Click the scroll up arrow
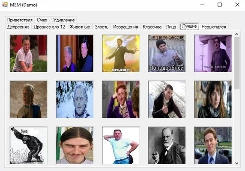Image resolution: width=245 pixels, height=171 pixels. [237, 34]
